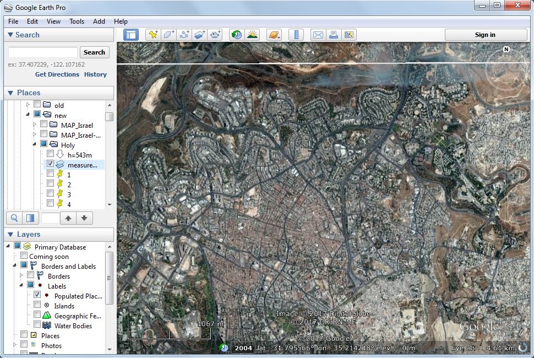Open the Tools menu

click(77, 21)
